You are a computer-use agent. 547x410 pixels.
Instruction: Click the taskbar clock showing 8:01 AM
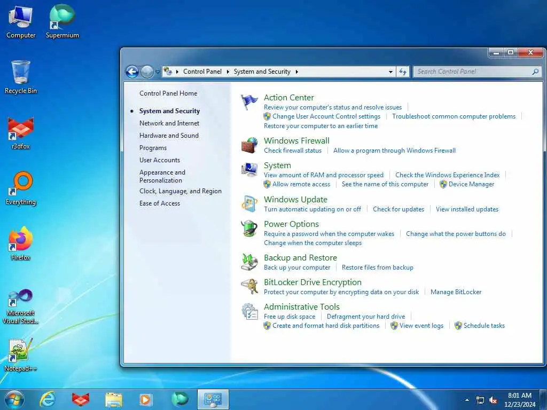(x=519, y=400)
